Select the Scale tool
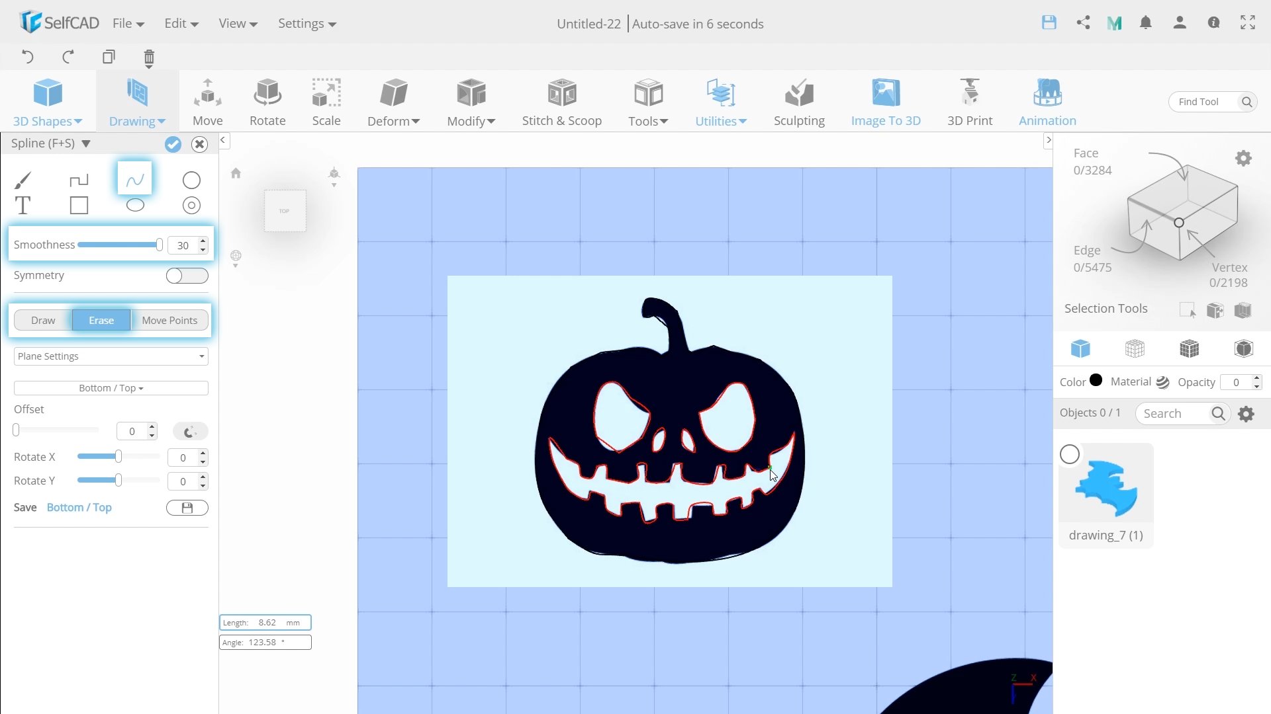The image size is (1271, 714). [326, 102]
